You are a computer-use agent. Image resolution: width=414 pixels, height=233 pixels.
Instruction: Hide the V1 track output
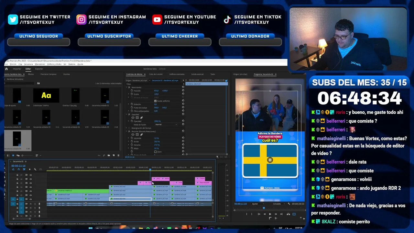pos(31,199)
